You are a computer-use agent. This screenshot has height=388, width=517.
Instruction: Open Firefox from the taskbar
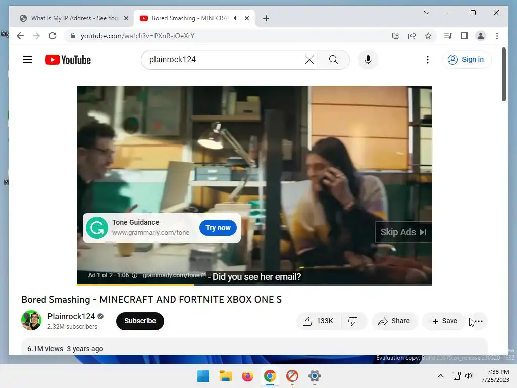pos(247,376)
